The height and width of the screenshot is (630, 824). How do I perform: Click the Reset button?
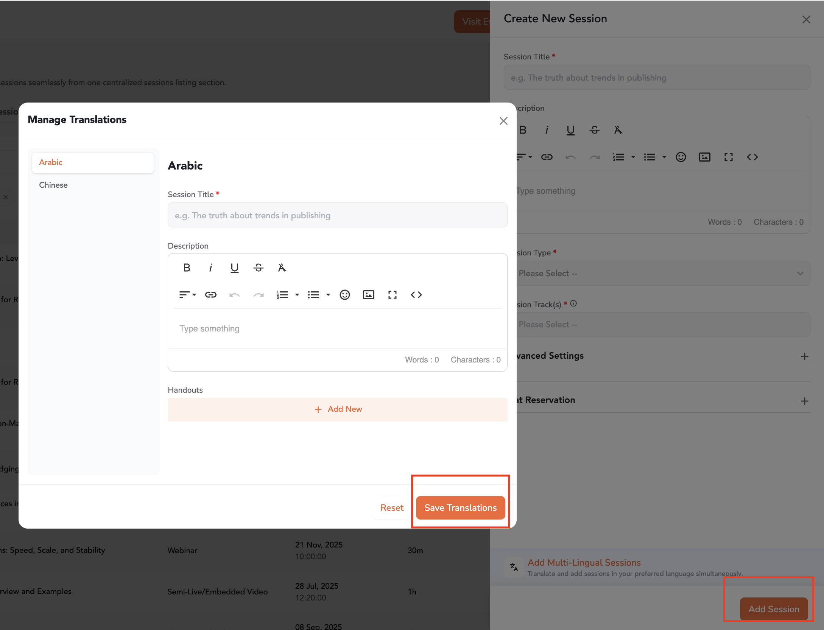(391, 508)
